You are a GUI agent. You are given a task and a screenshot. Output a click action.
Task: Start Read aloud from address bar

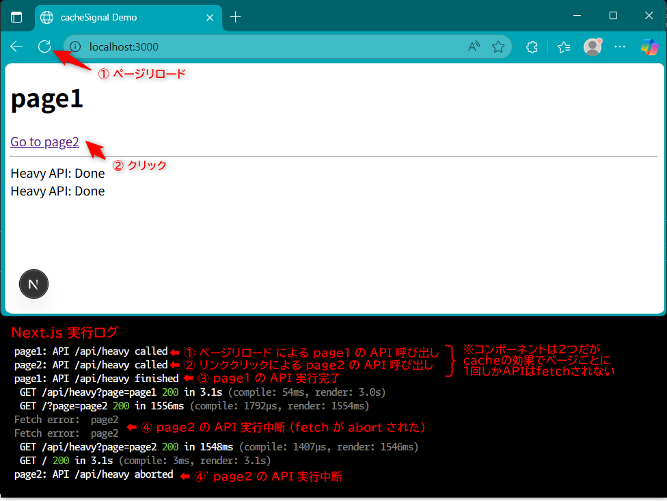click(x=474, y=46)
